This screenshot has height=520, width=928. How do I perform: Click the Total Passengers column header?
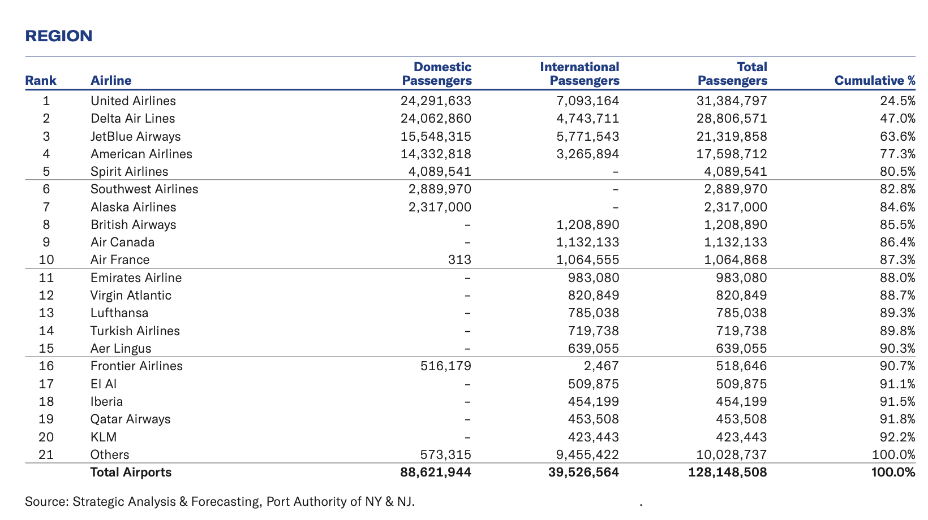click(x=732, y=74)
